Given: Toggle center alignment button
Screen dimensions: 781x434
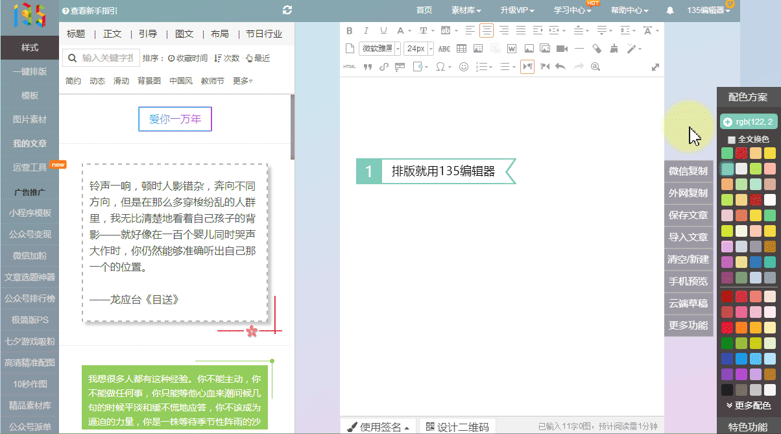Looking at the screenshot, I should tap(487, 30).
